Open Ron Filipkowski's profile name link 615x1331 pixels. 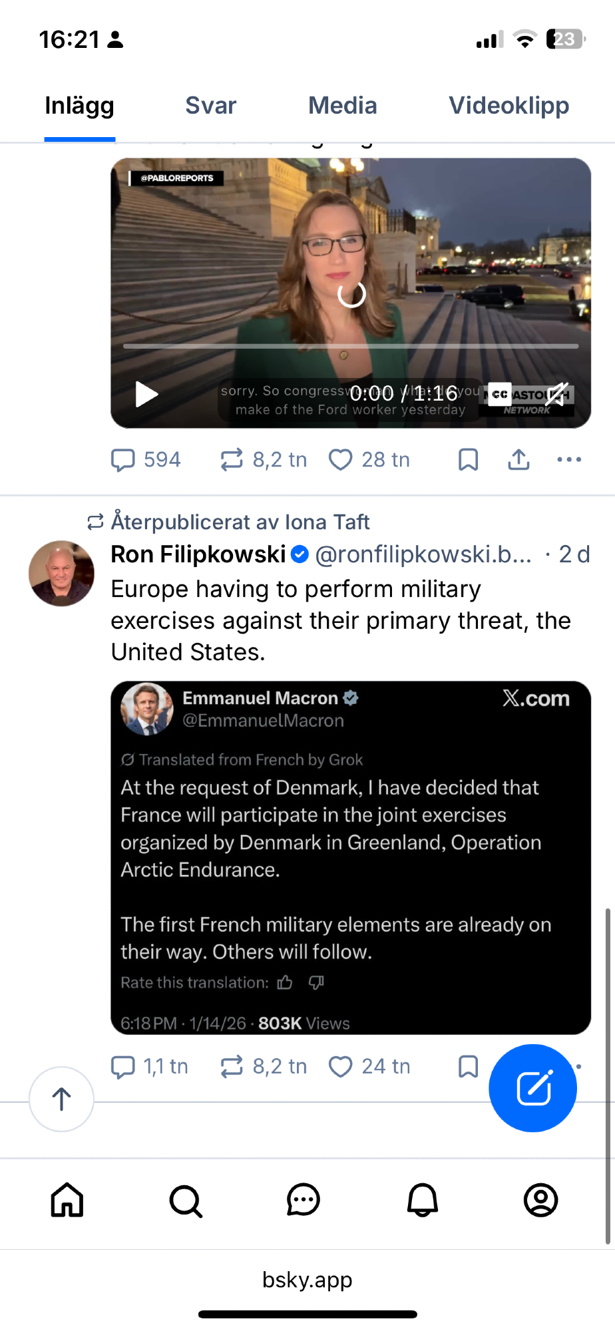point(198,554)
